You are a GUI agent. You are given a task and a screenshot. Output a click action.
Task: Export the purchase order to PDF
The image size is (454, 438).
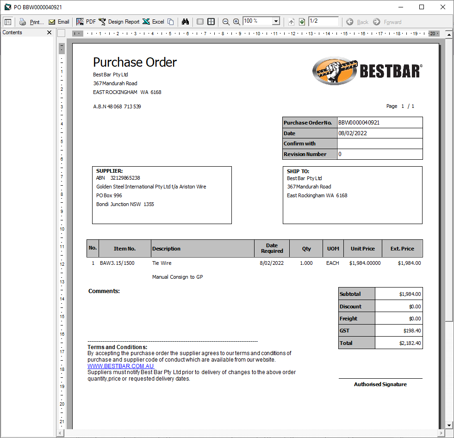point(86,22)
